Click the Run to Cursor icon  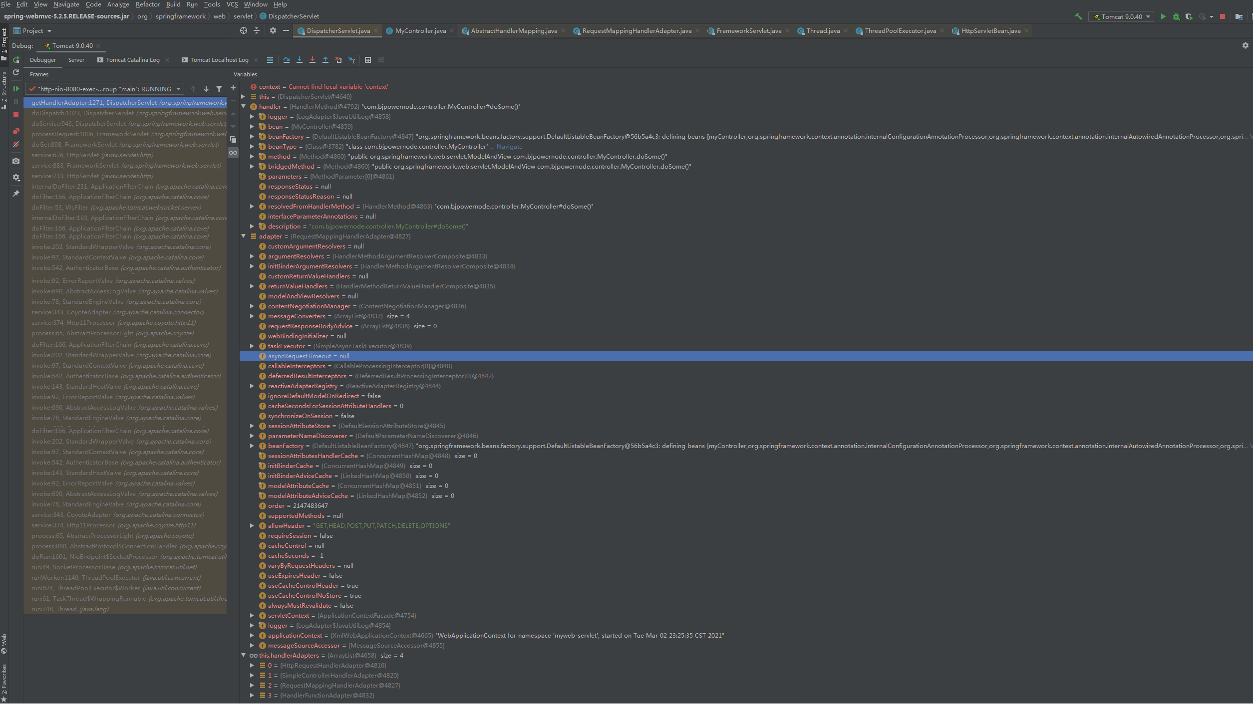coord(351,60)
